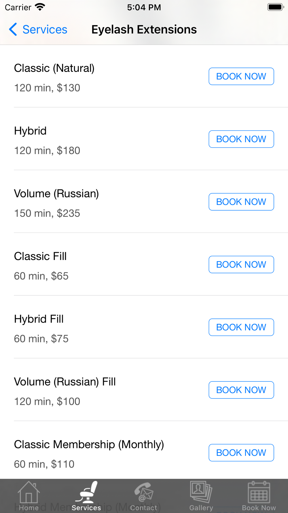The image size is (288, 513).
Task: Open the Home tab house icon
Action: 29,493
